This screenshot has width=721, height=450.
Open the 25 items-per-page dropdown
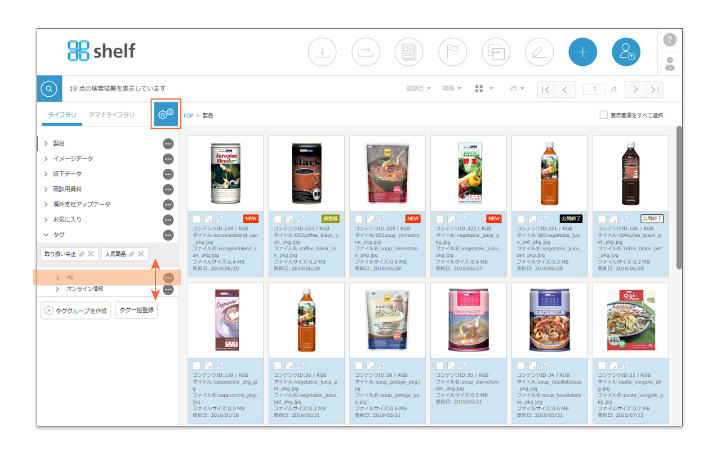[517, 89]
